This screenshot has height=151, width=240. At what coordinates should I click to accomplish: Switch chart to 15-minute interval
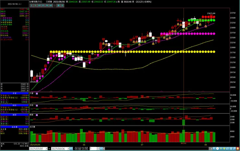(43, 6)
